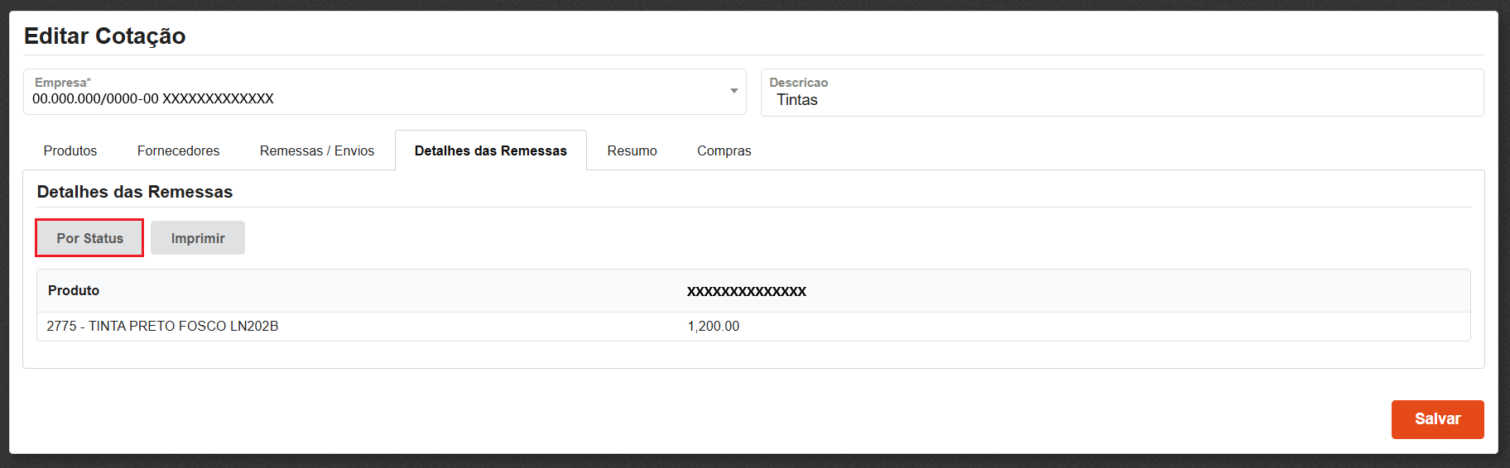
Task: Click the Descricao input containing Tintas
Action: (x=1121, y=100)
